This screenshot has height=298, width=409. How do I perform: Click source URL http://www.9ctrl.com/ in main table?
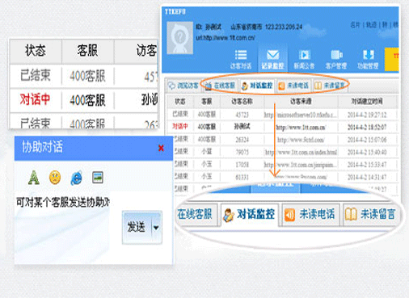tap(301, 140)
